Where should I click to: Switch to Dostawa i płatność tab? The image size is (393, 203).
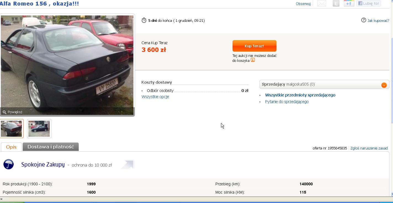point(51,147)
